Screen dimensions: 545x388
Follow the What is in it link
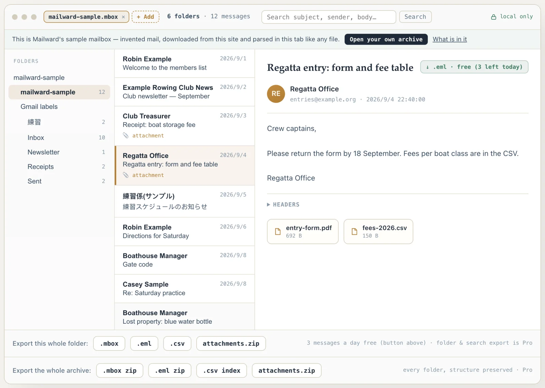tap(450, 39)
